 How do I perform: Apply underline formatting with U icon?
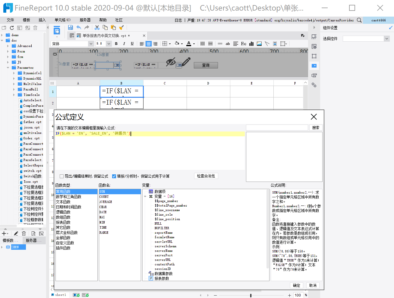[132, 44]
